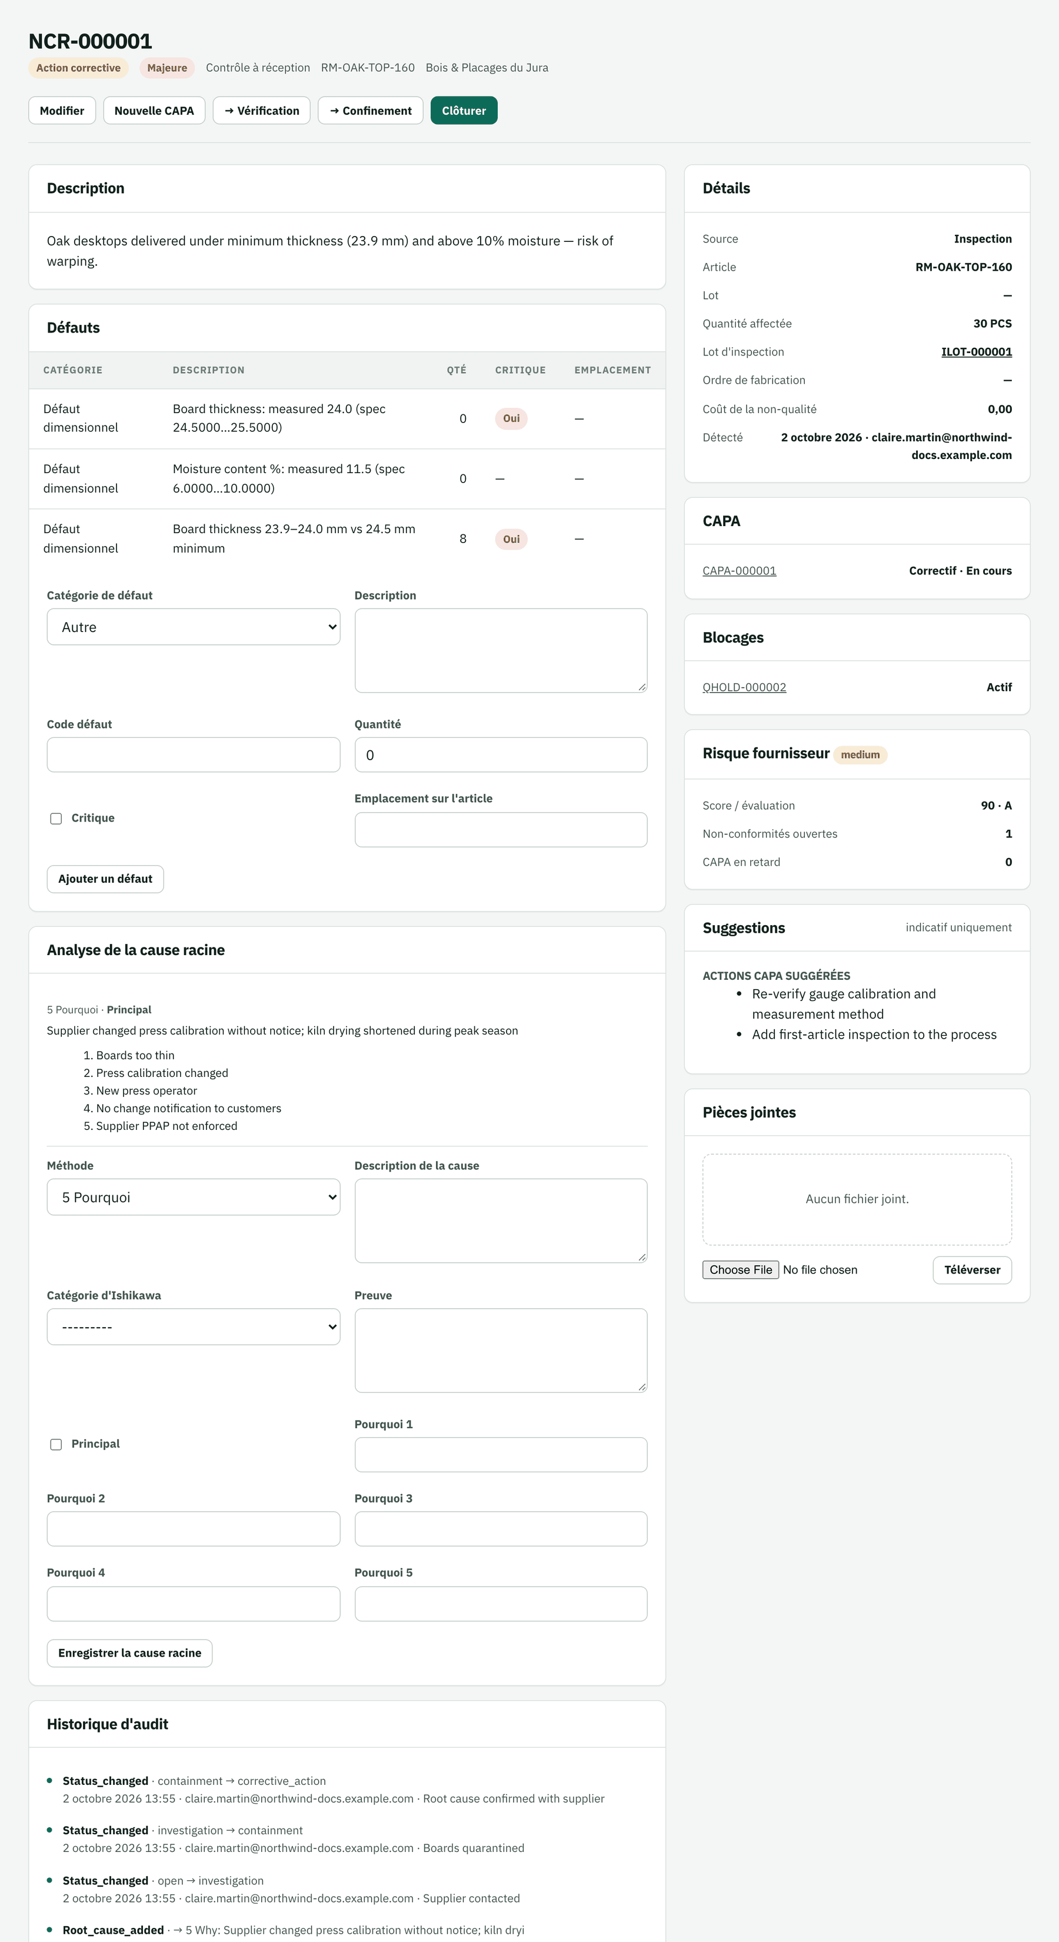
Task: Open the Catégorie de défaut dropdown
Action: pos(193,627)
